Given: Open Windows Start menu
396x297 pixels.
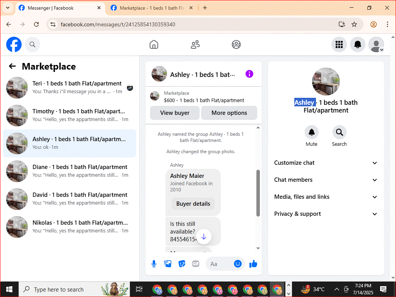Looking at the screenshot, I should coord(9,289).
